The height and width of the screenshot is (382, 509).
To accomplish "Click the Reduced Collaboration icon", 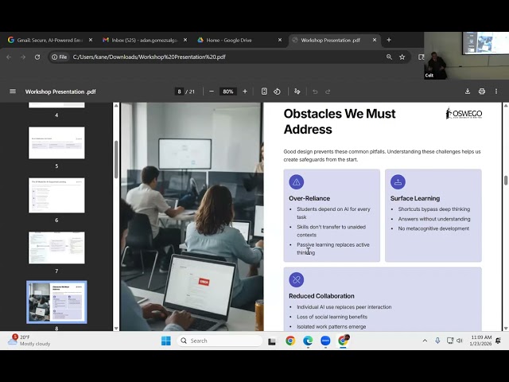I will coord(297,279).
